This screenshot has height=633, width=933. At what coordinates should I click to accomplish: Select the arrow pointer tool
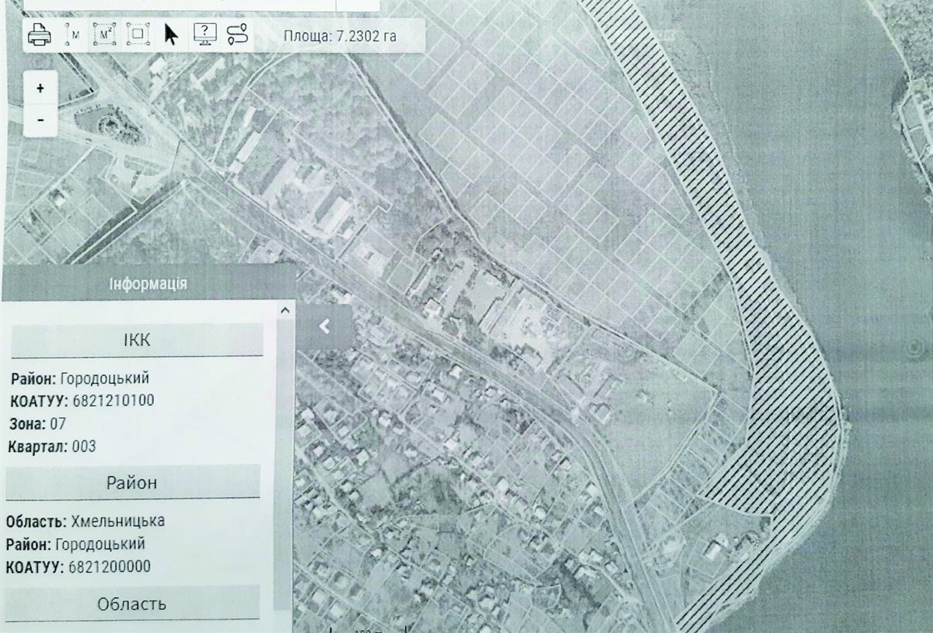click(x=172, y=34)
